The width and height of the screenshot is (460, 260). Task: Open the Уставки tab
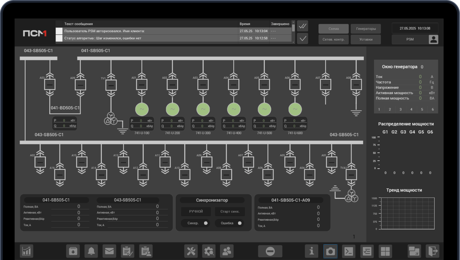coord(366,39)
